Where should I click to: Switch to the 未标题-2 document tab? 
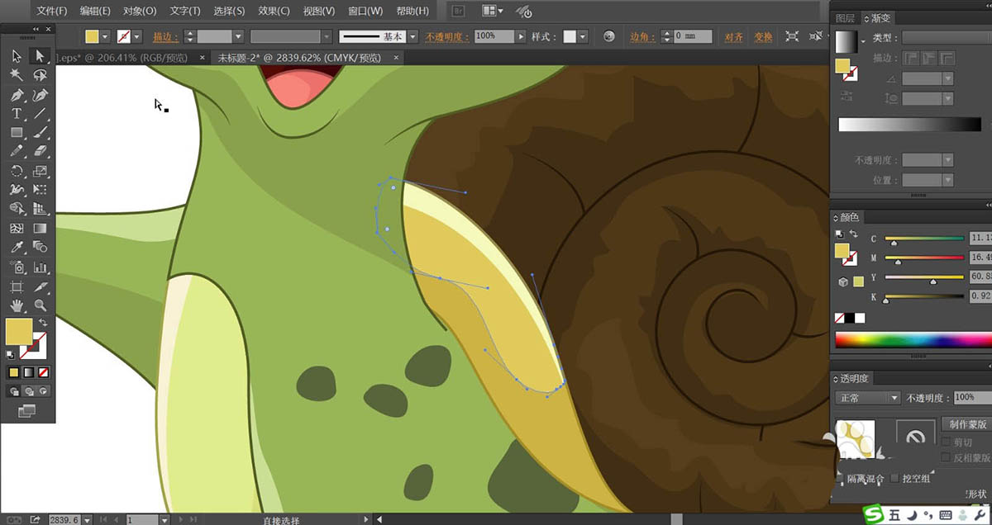[298, 58]
